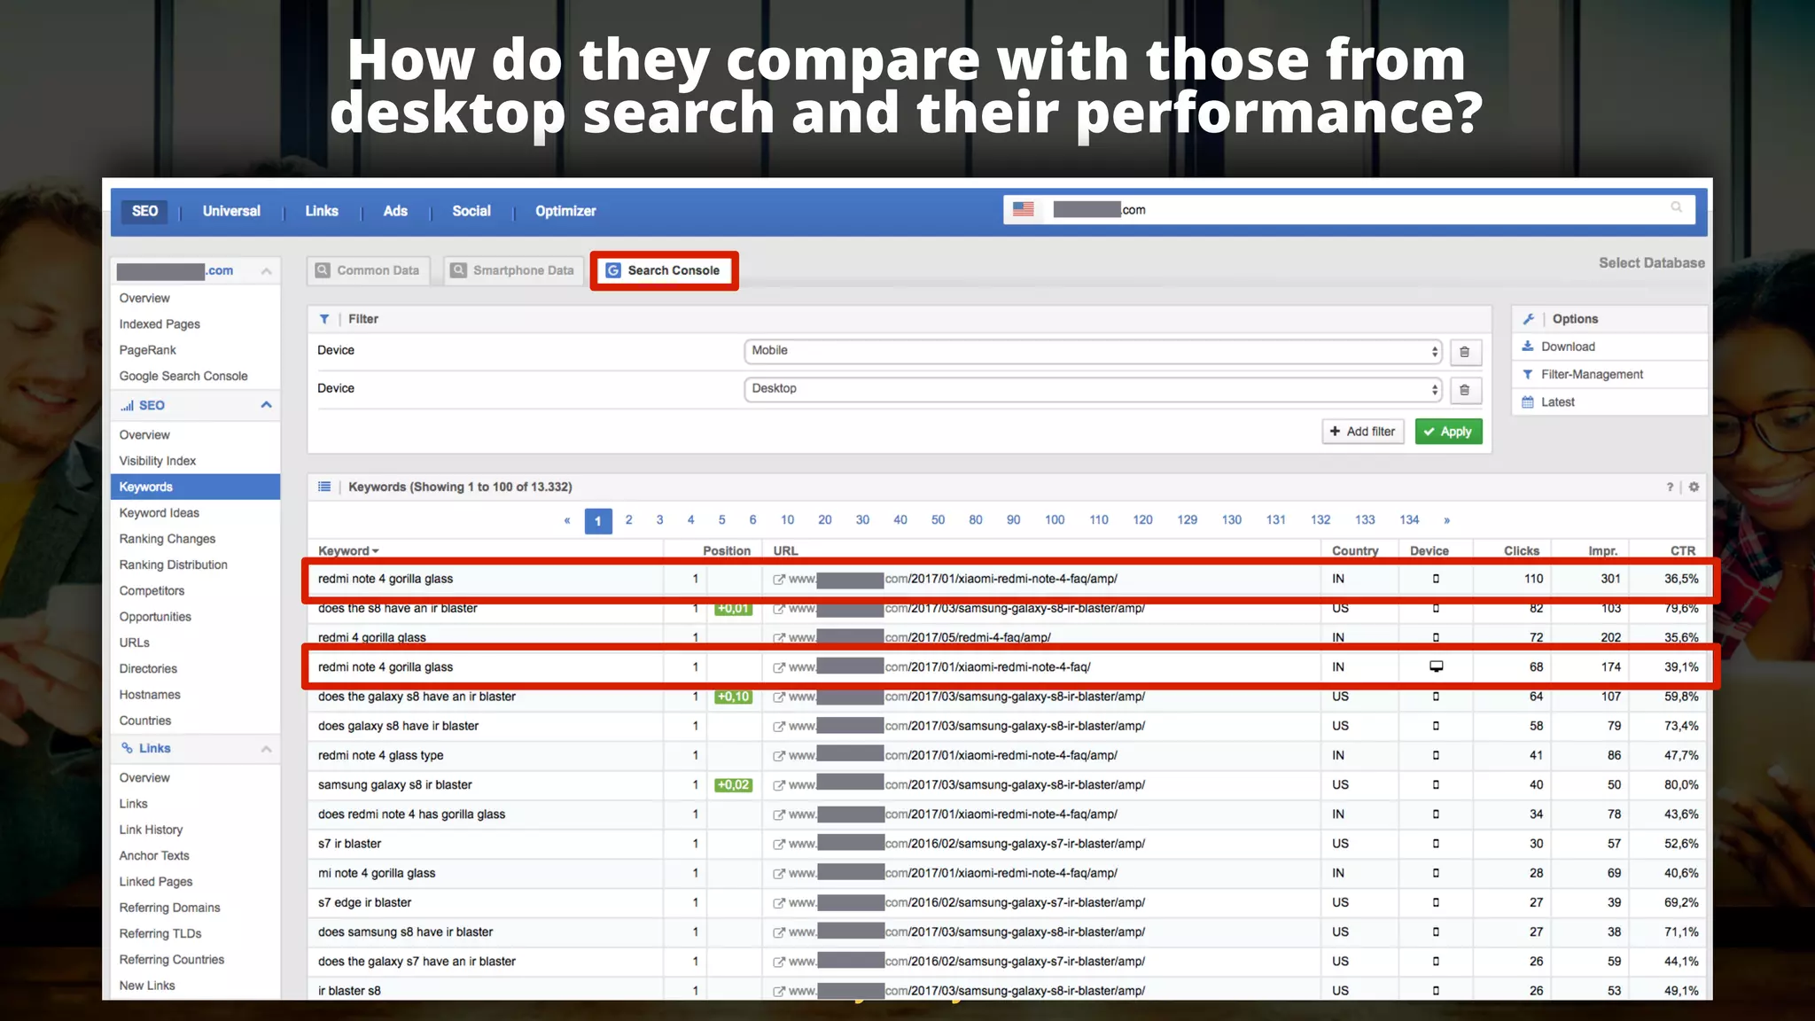Click Select Database link
This screenshot has width=1815, height=1021.
coord(1651,262)
